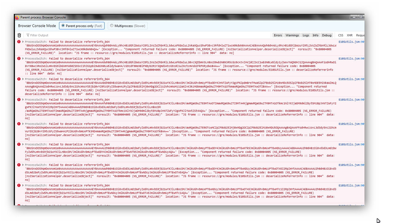Open E10SUtils.jsm link for message ending OTIBAA==
The image size is (394, 223).
[x=351, y=79]
